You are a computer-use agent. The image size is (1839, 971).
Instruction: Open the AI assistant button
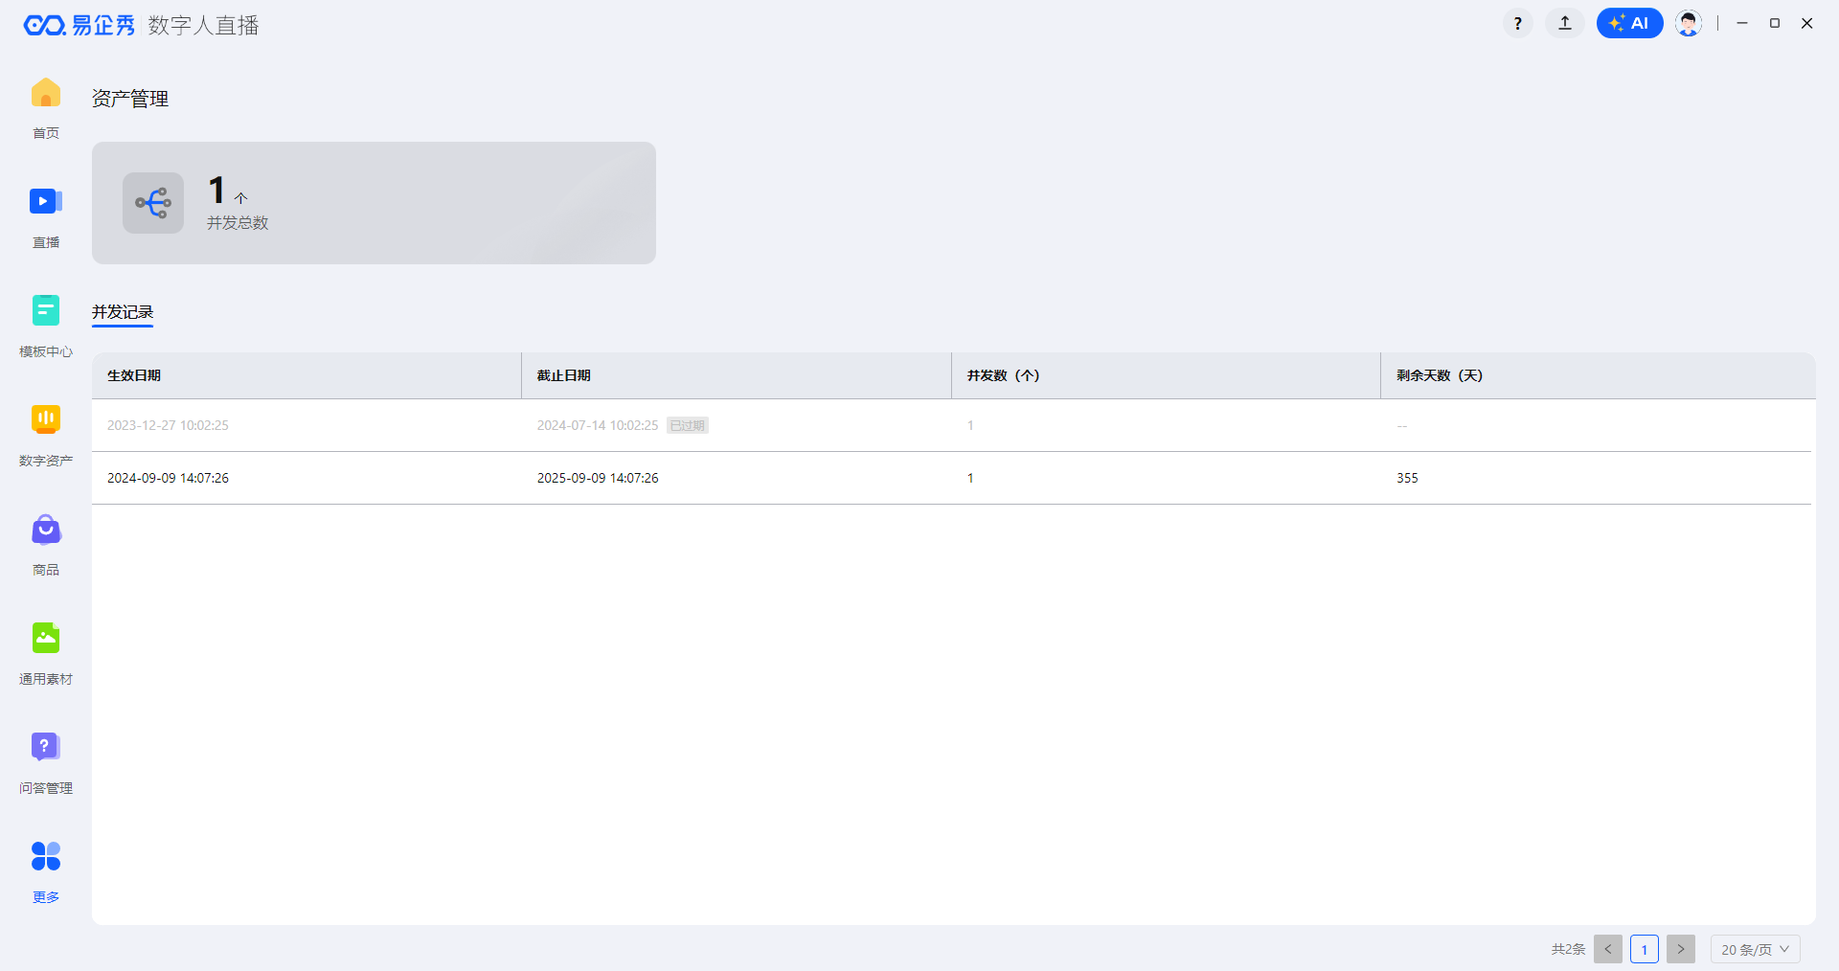[1629, 23]
